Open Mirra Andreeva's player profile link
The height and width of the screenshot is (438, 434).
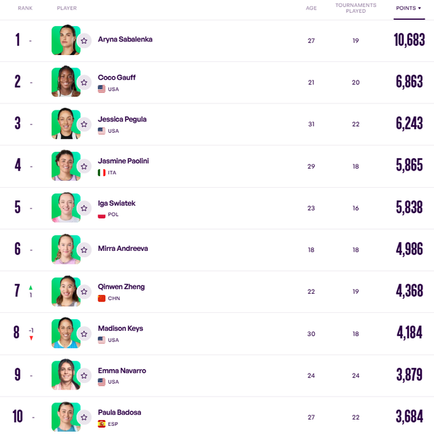coord(123,248)
